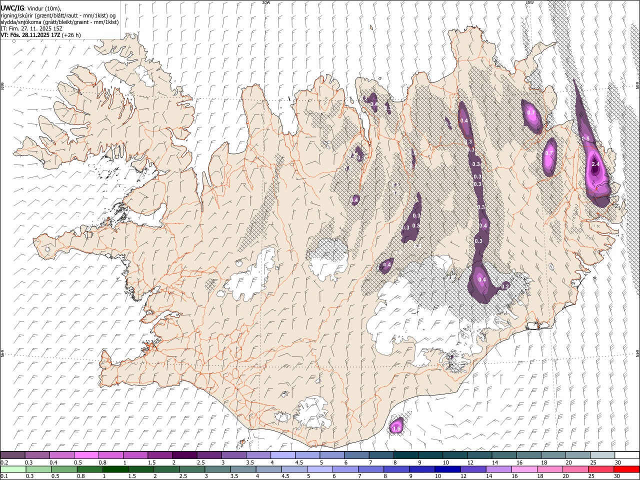Select upper legend swatch between 1 and 1.5

coord(135,455)
